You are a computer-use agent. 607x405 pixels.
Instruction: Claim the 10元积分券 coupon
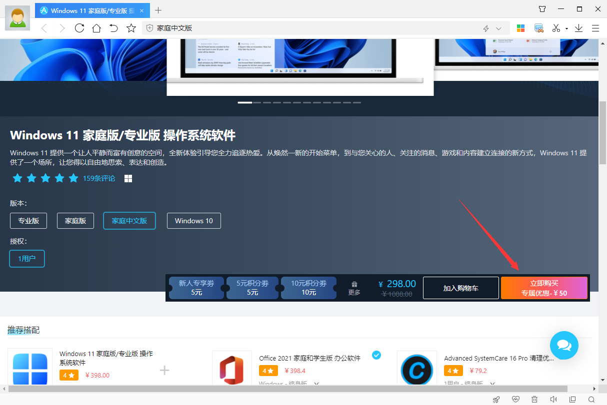coord(309,288)
